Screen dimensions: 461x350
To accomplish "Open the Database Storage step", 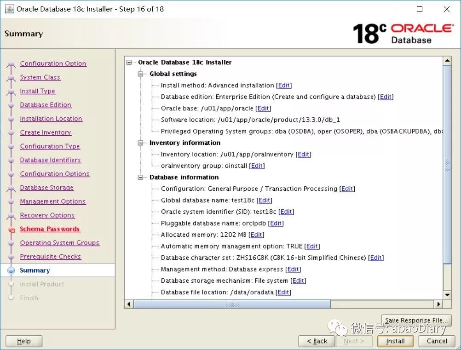I will click(x=47, y=188).
